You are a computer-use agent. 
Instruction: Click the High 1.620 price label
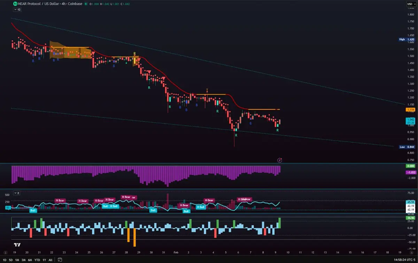pos(407,39)
